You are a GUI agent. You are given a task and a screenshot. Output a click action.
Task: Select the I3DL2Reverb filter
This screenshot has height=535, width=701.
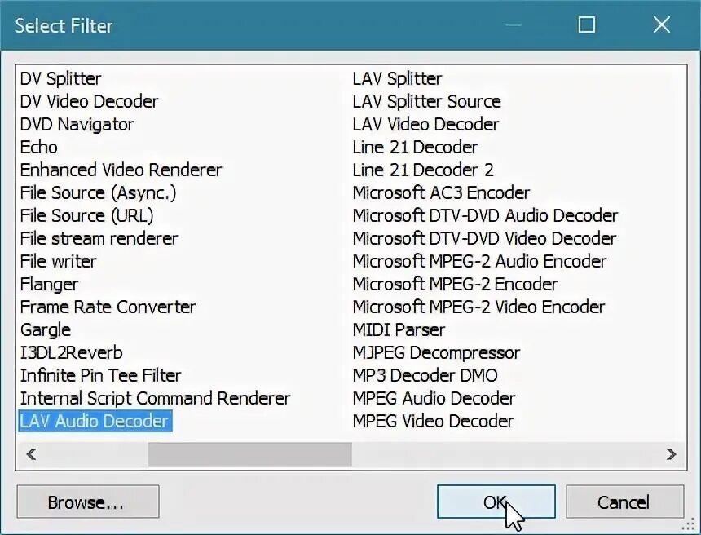coord(72,352)
